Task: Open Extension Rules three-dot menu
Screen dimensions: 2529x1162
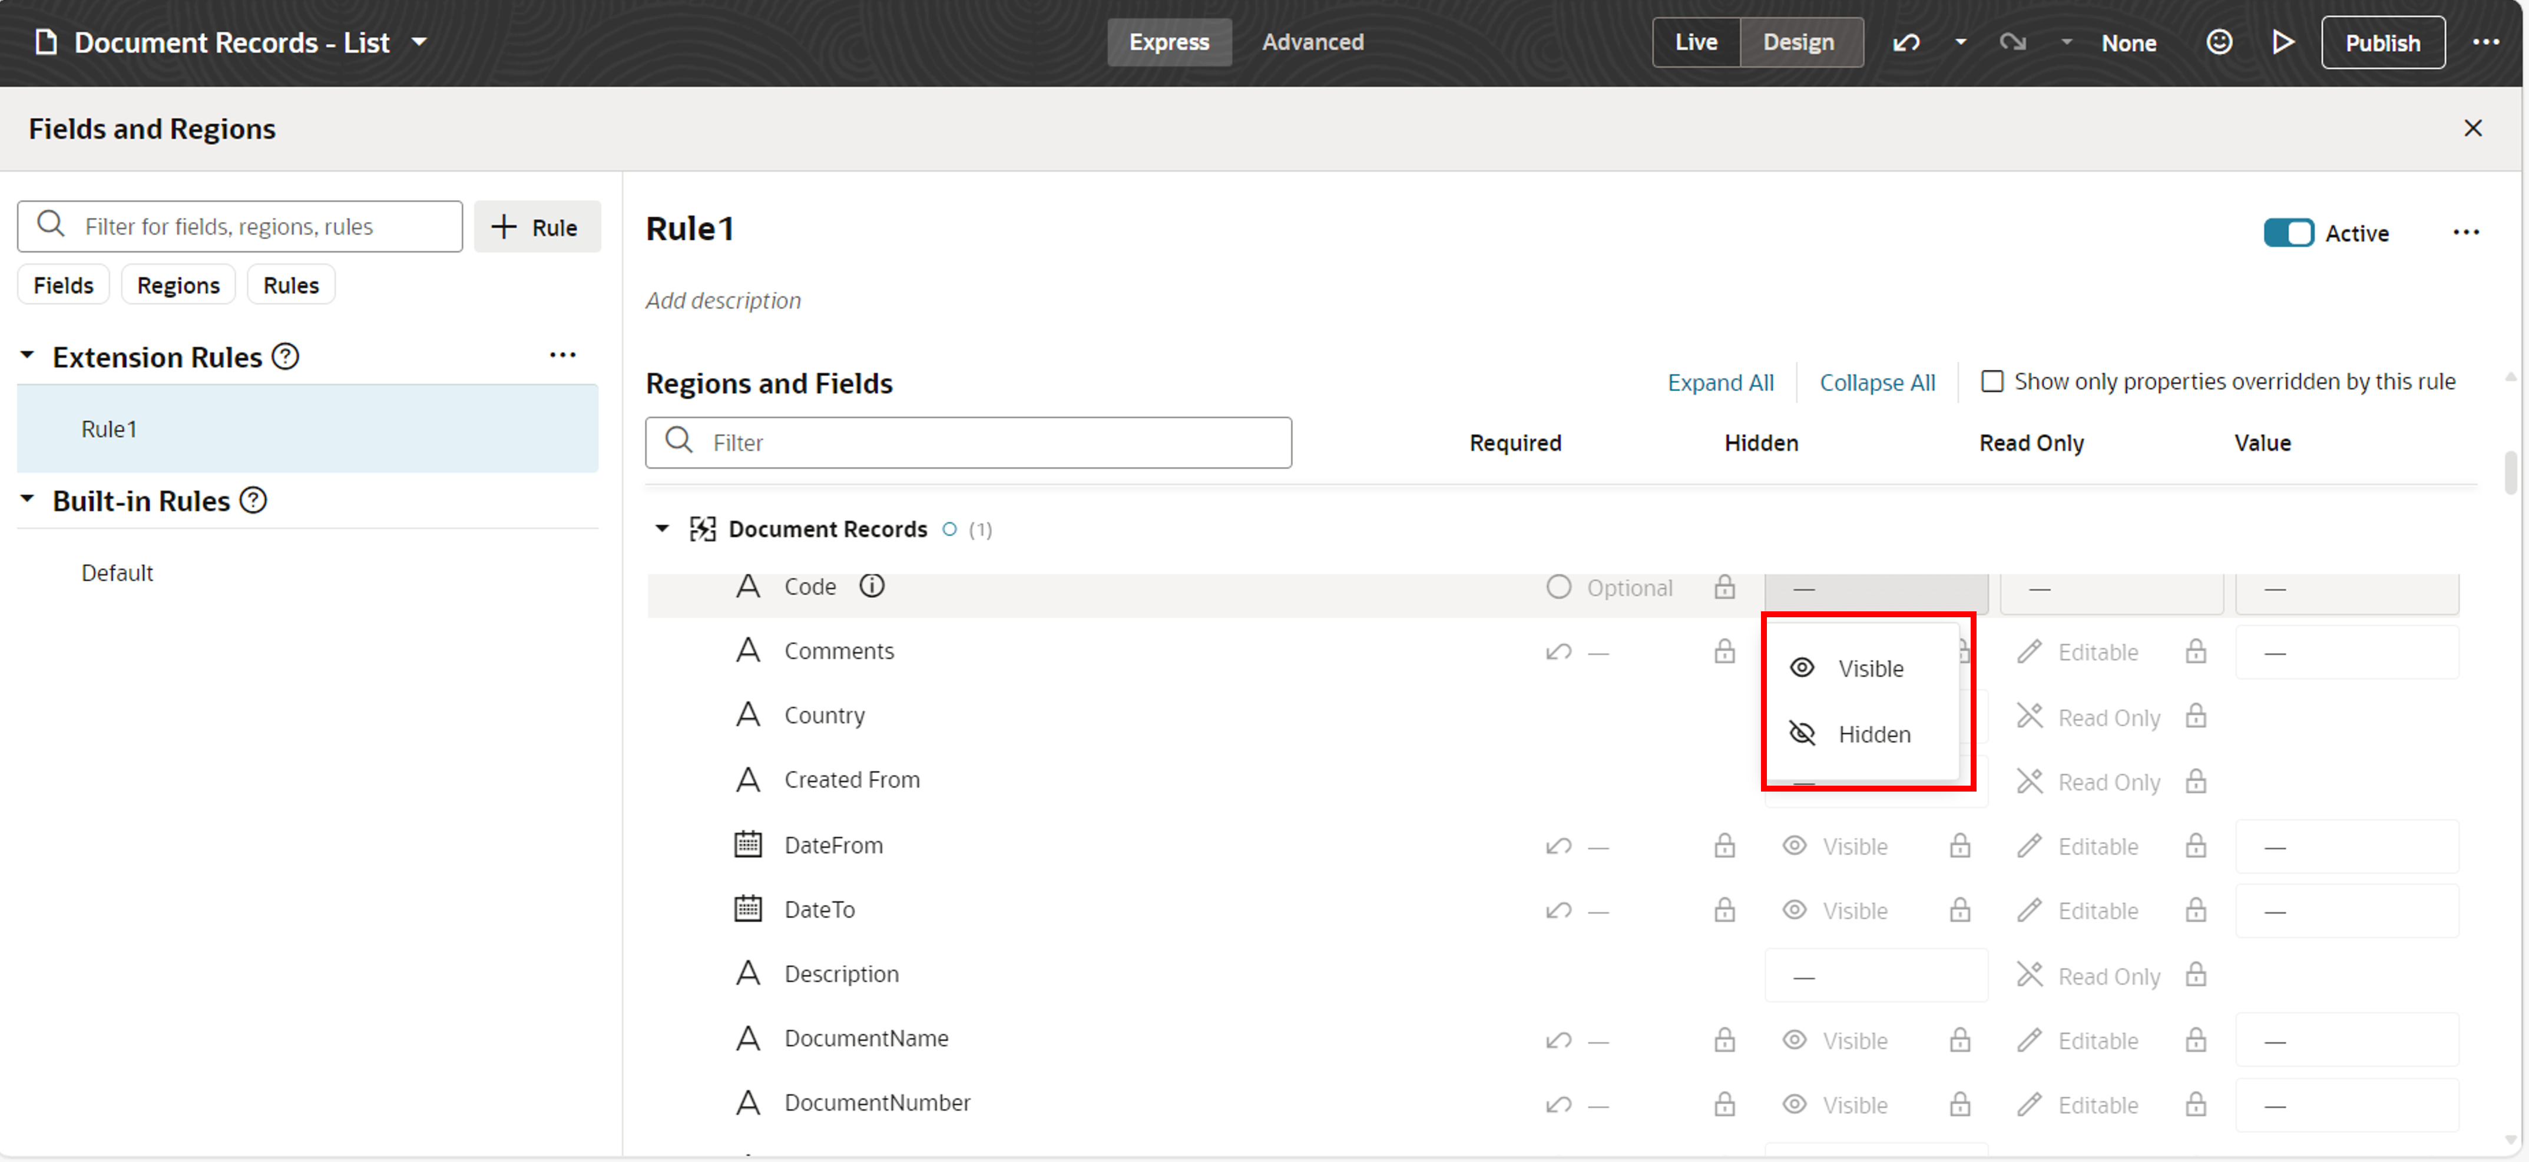Action: coord(562,355)
